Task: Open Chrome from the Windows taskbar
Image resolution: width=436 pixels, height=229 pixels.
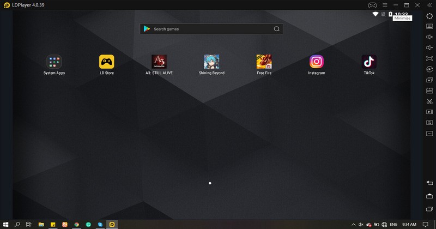Action: [76, 224]
